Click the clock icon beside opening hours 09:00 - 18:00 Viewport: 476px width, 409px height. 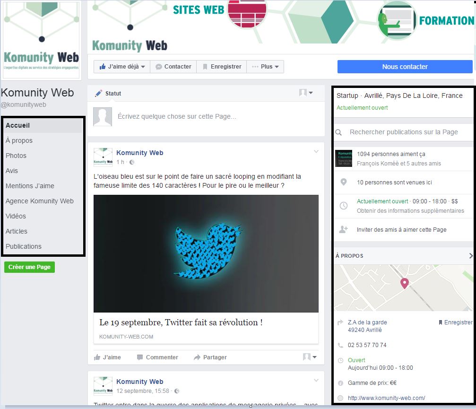tap(343, 206)
